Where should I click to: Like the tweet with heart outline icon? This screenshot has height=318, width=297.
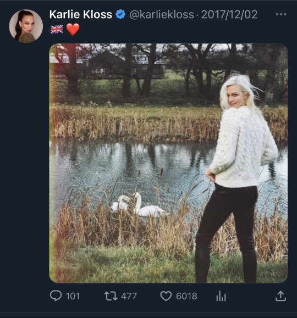[x=166, y=296]
